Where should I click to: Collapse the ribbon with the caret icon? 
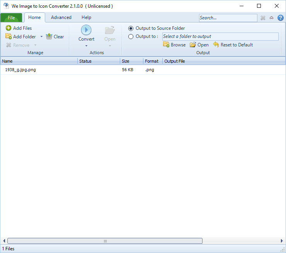coord(271,18)
